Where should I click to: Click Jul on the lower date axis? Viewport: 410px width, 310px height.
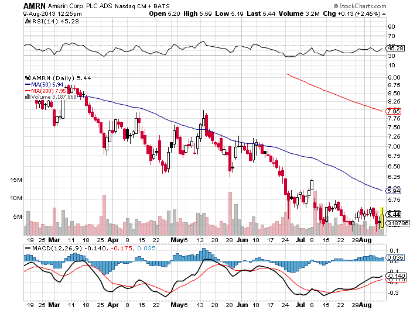click(301, 305)
